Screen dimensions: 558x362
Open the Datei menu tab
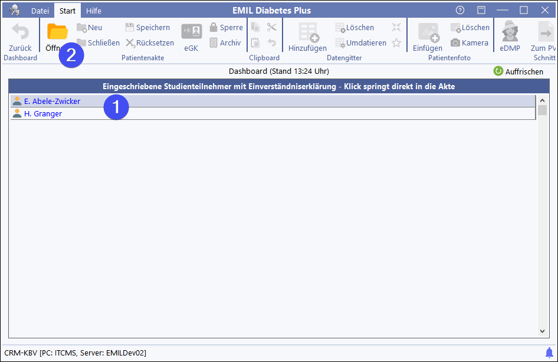point(40,11)
